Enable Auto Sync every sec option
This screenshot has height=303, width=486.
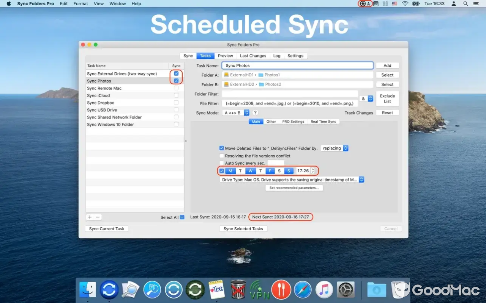(221, 163)
